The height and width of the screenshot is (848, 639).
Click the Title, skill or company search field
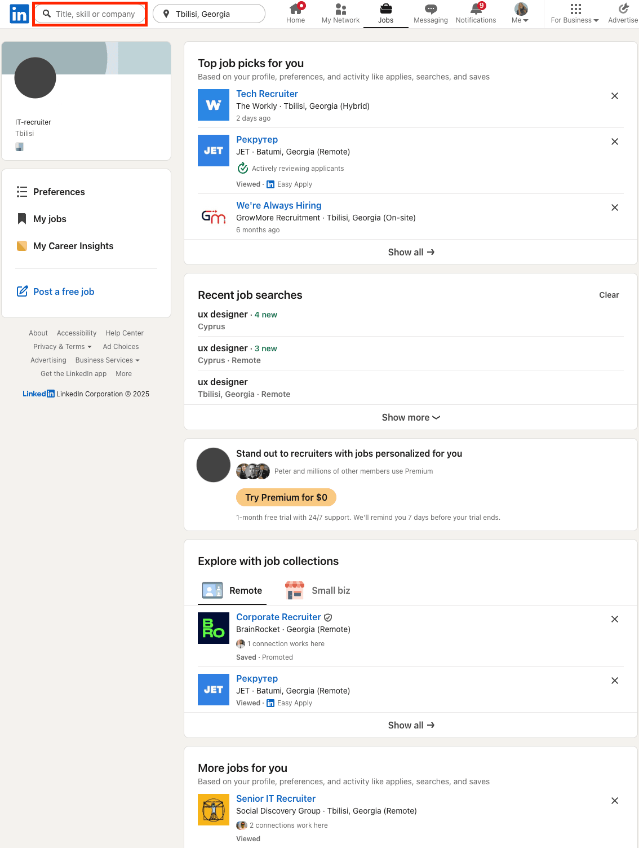(x=90, y=14)
